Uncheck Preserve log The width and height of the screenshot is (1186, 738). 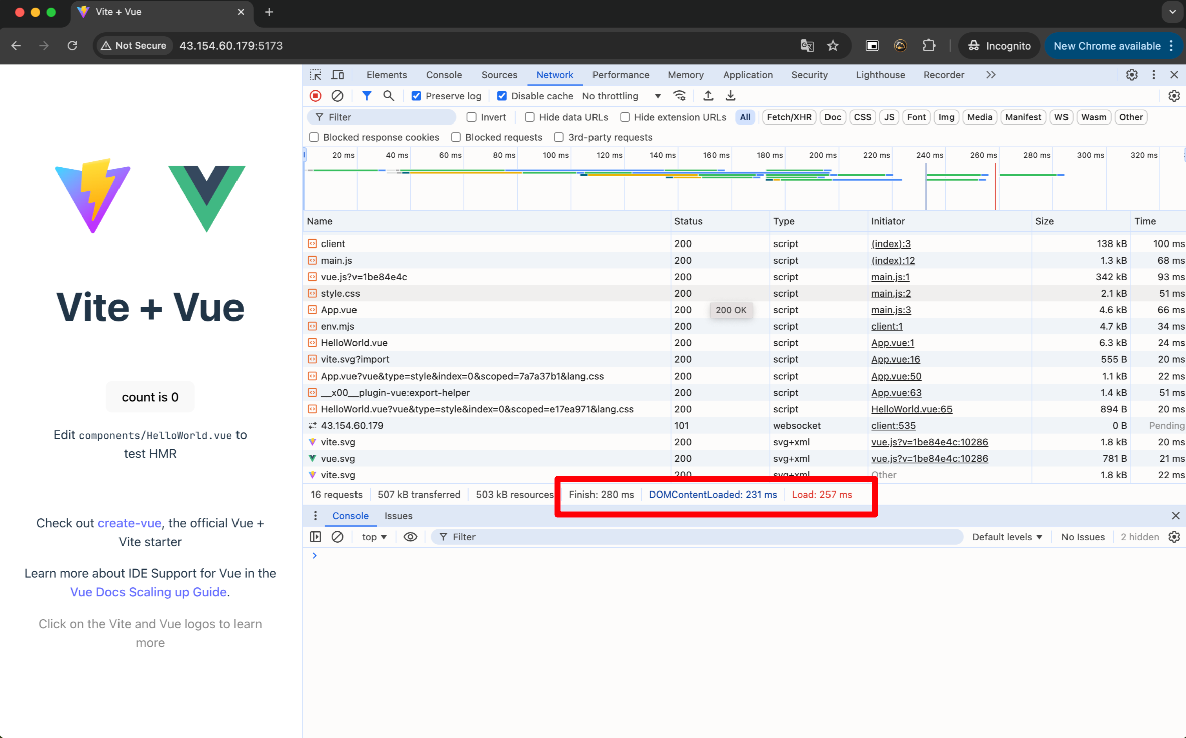[416, 96]
